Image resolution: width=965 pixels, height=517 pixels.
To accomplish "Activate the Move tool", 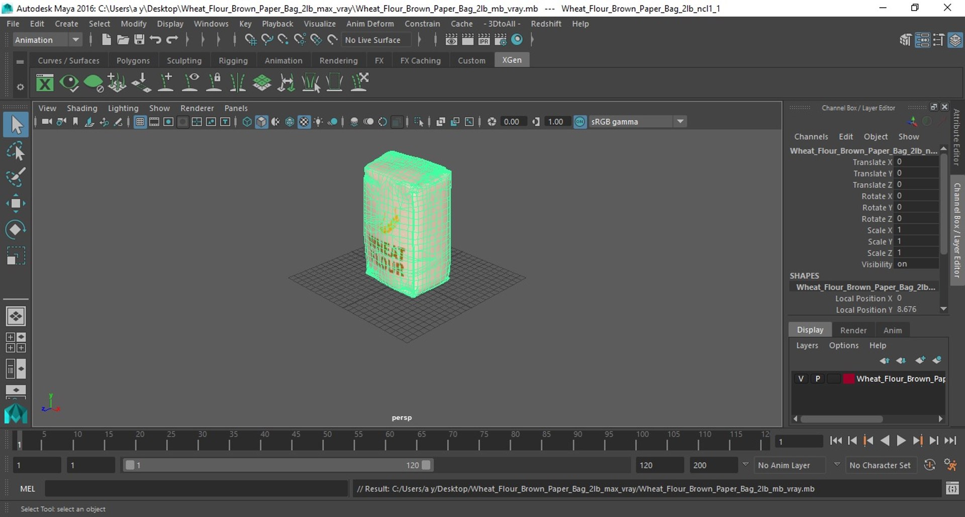I will pyautogui.click(x=16, y=203).
